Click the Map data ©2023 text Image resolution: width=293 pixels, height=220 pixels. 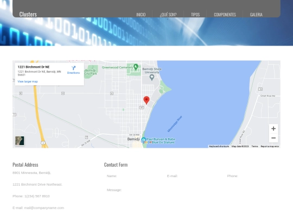click(240, 146)
